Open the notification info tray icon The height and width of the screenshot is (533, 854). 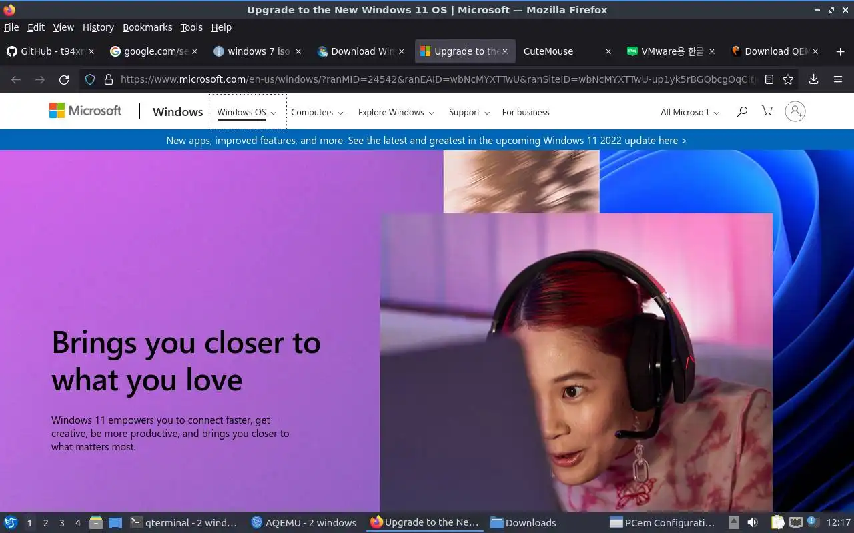pyautogui.click(x=813, y=522)
